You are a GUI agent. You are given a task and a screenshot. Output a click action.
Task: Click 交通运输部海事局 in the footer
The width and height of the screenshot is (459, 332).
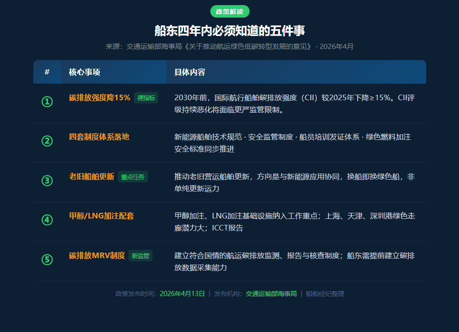[x=271, y=294]
